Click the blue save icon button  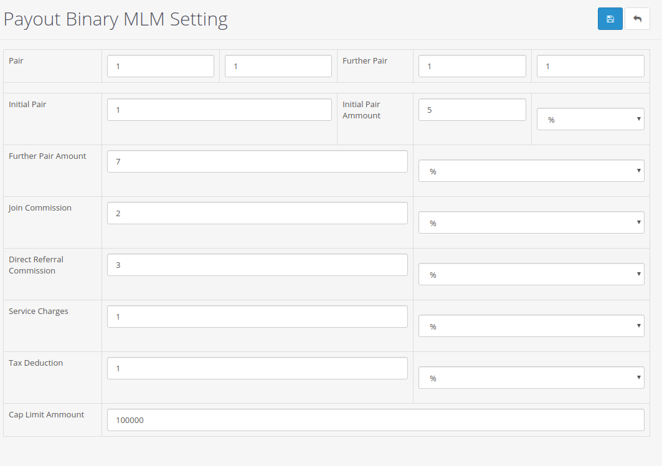click(x=610, y=19)
